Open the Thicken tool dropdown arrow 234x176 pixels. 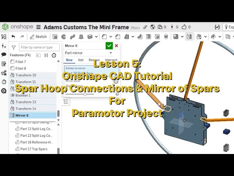[97, 37]
